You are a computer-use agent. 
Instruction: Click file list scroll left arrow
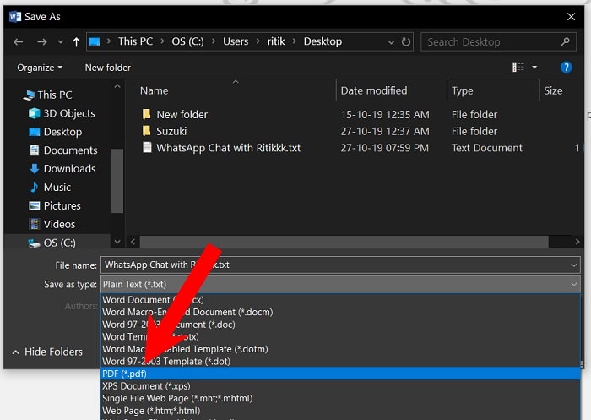tap(133, 242)
